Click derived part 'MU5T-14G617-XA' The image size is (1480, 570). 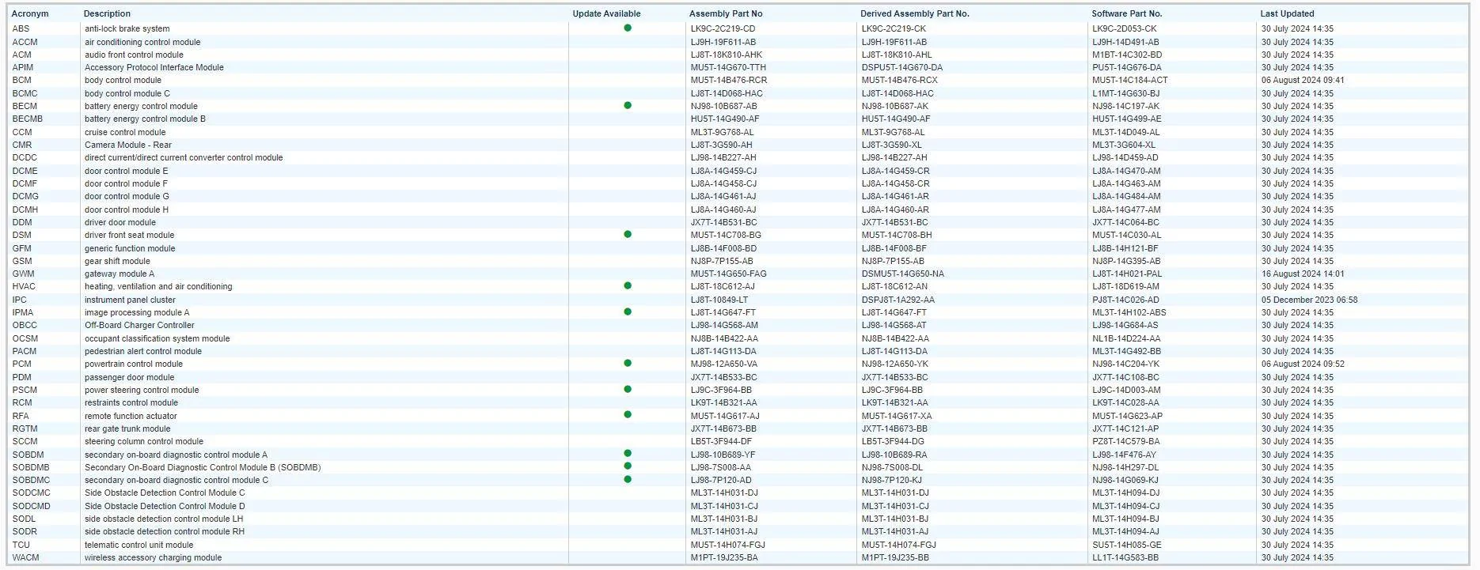[896, 416]
